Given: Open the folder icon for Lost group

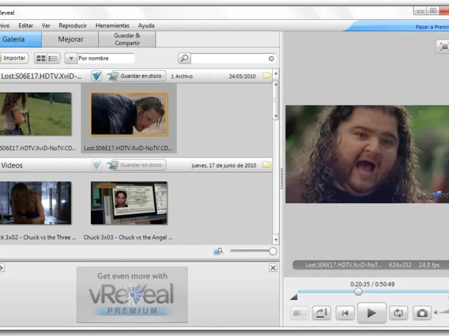Looking at the screenshot, I should tap(267, 76).
